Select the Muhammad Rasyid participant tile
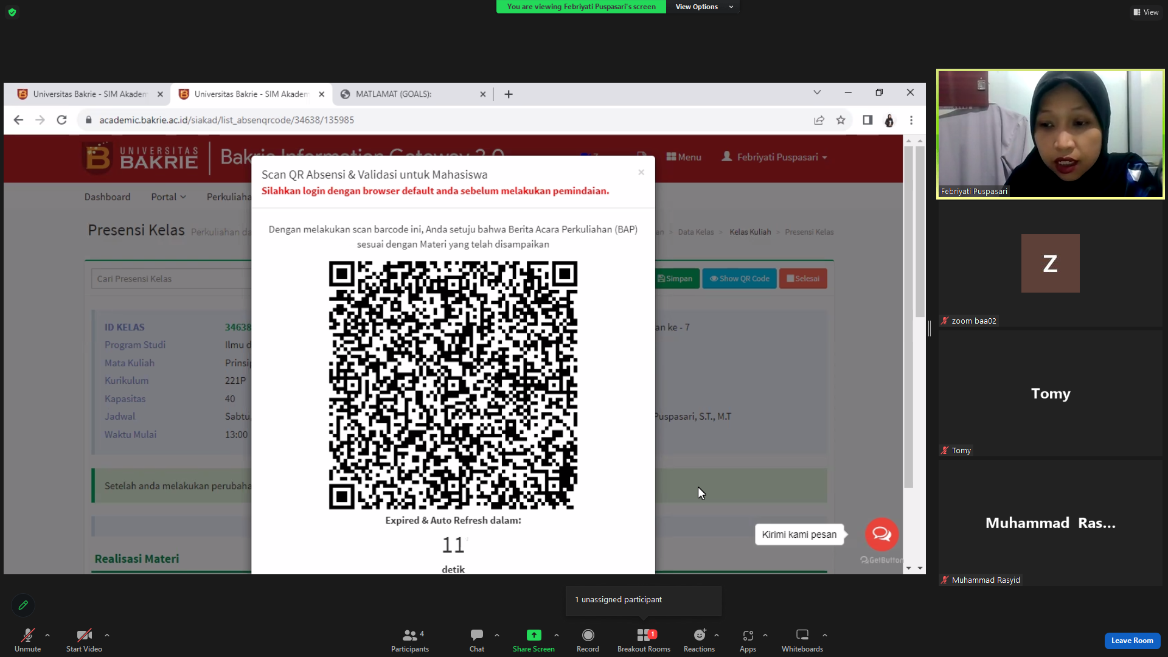The image size is (1168, 657). click(x=1051, y=523)
